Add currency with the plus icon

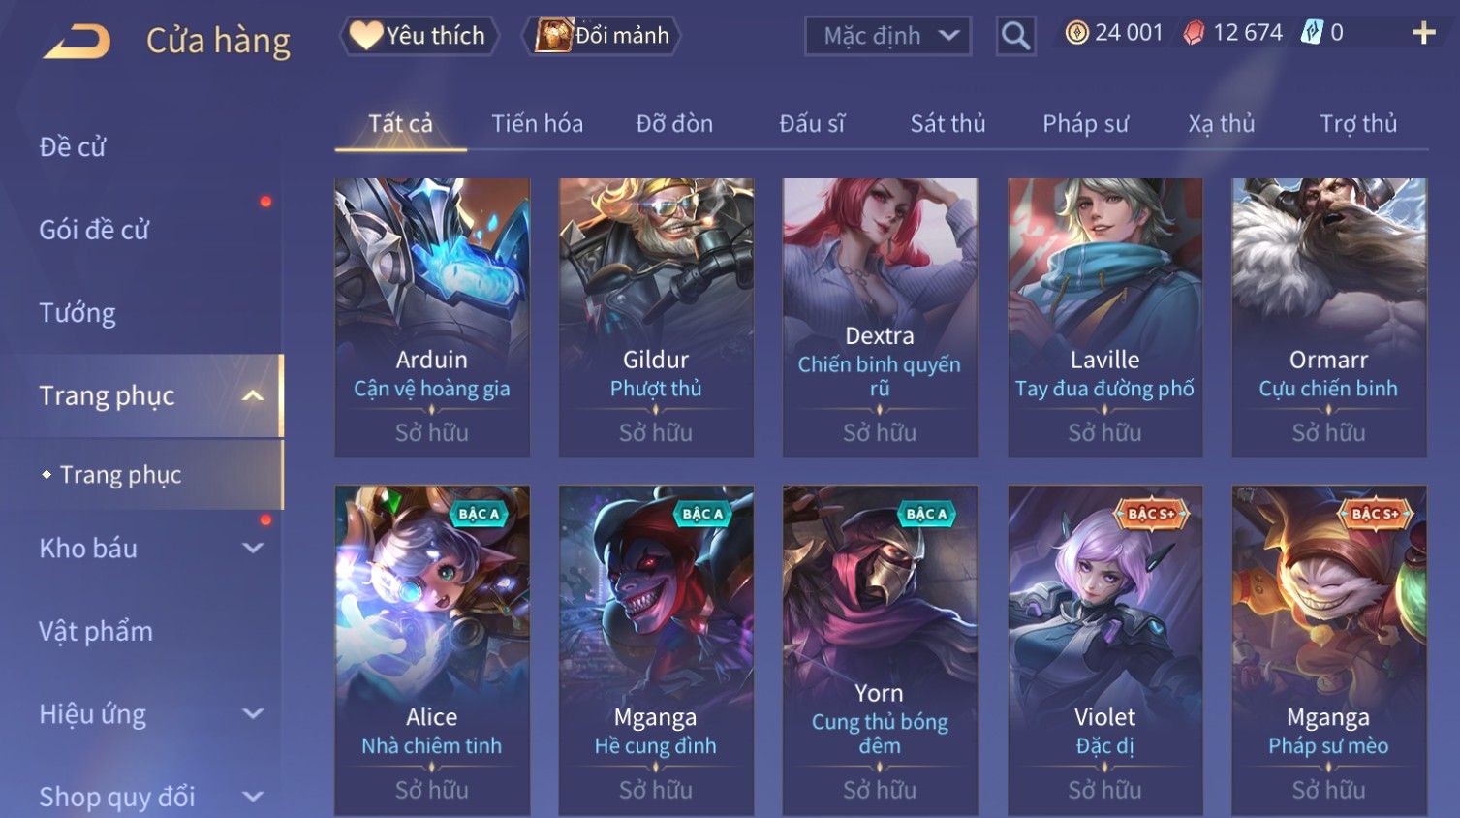(x=1423, y=33)
